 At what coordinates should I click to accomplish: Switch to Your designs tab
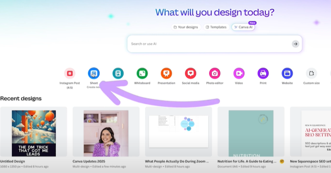186,27
